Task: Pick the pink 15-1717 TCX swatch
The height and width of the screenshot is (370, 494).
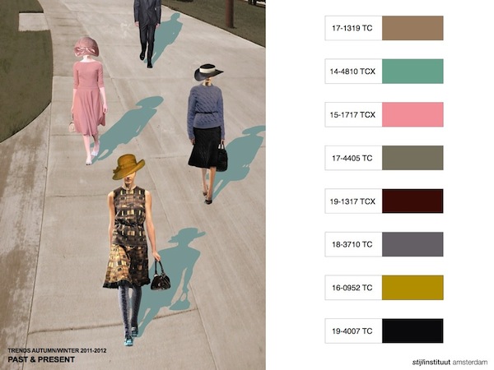Action: (x=412, y=114)
